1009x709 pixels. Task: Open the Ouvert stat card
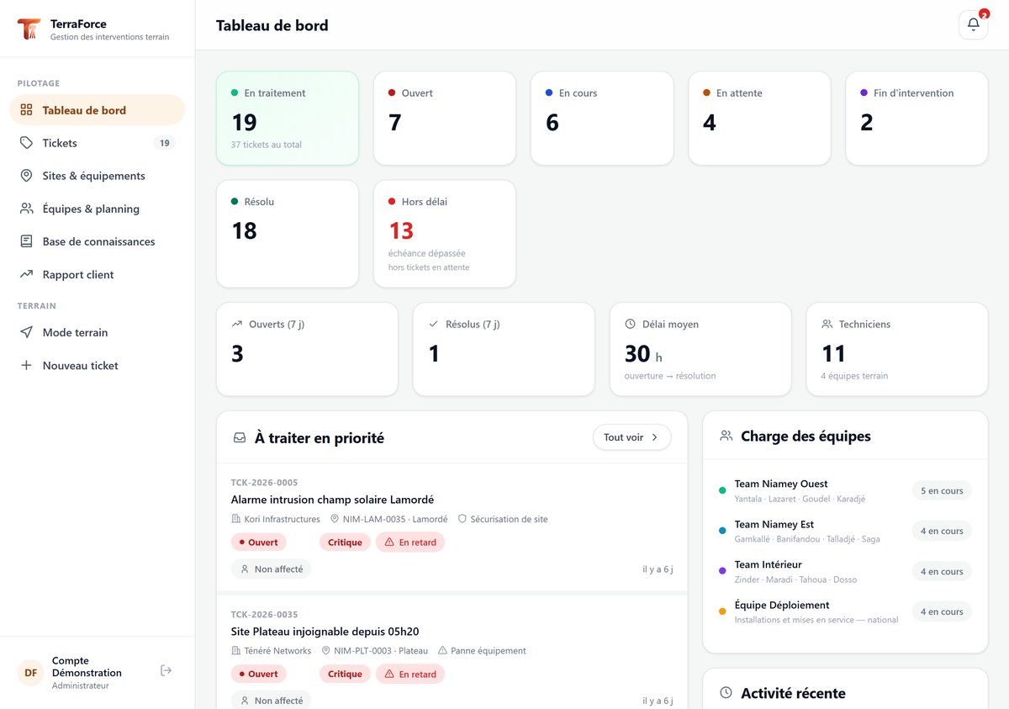click(445, 118)
